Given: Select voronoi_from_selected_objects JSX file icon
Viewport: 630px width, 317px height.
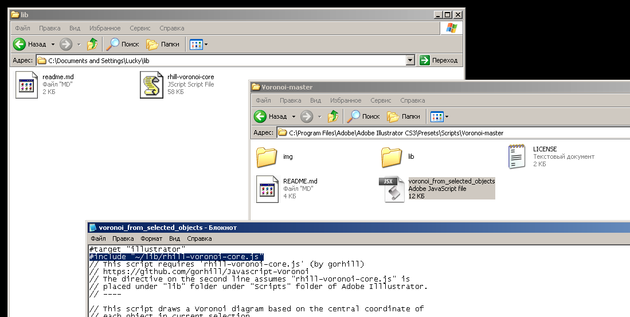Looking at the screenshot, I should pos(392,189).
